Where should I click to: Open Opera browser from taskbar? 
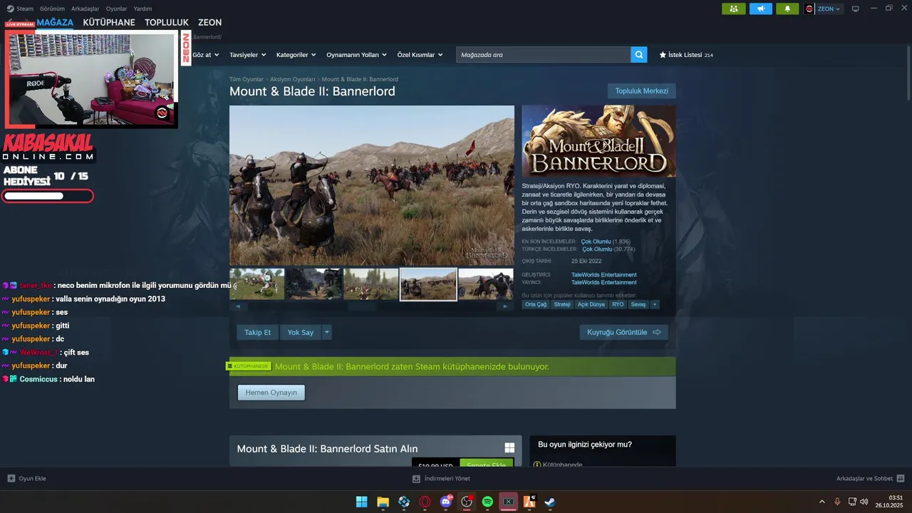tap(425, 502)
